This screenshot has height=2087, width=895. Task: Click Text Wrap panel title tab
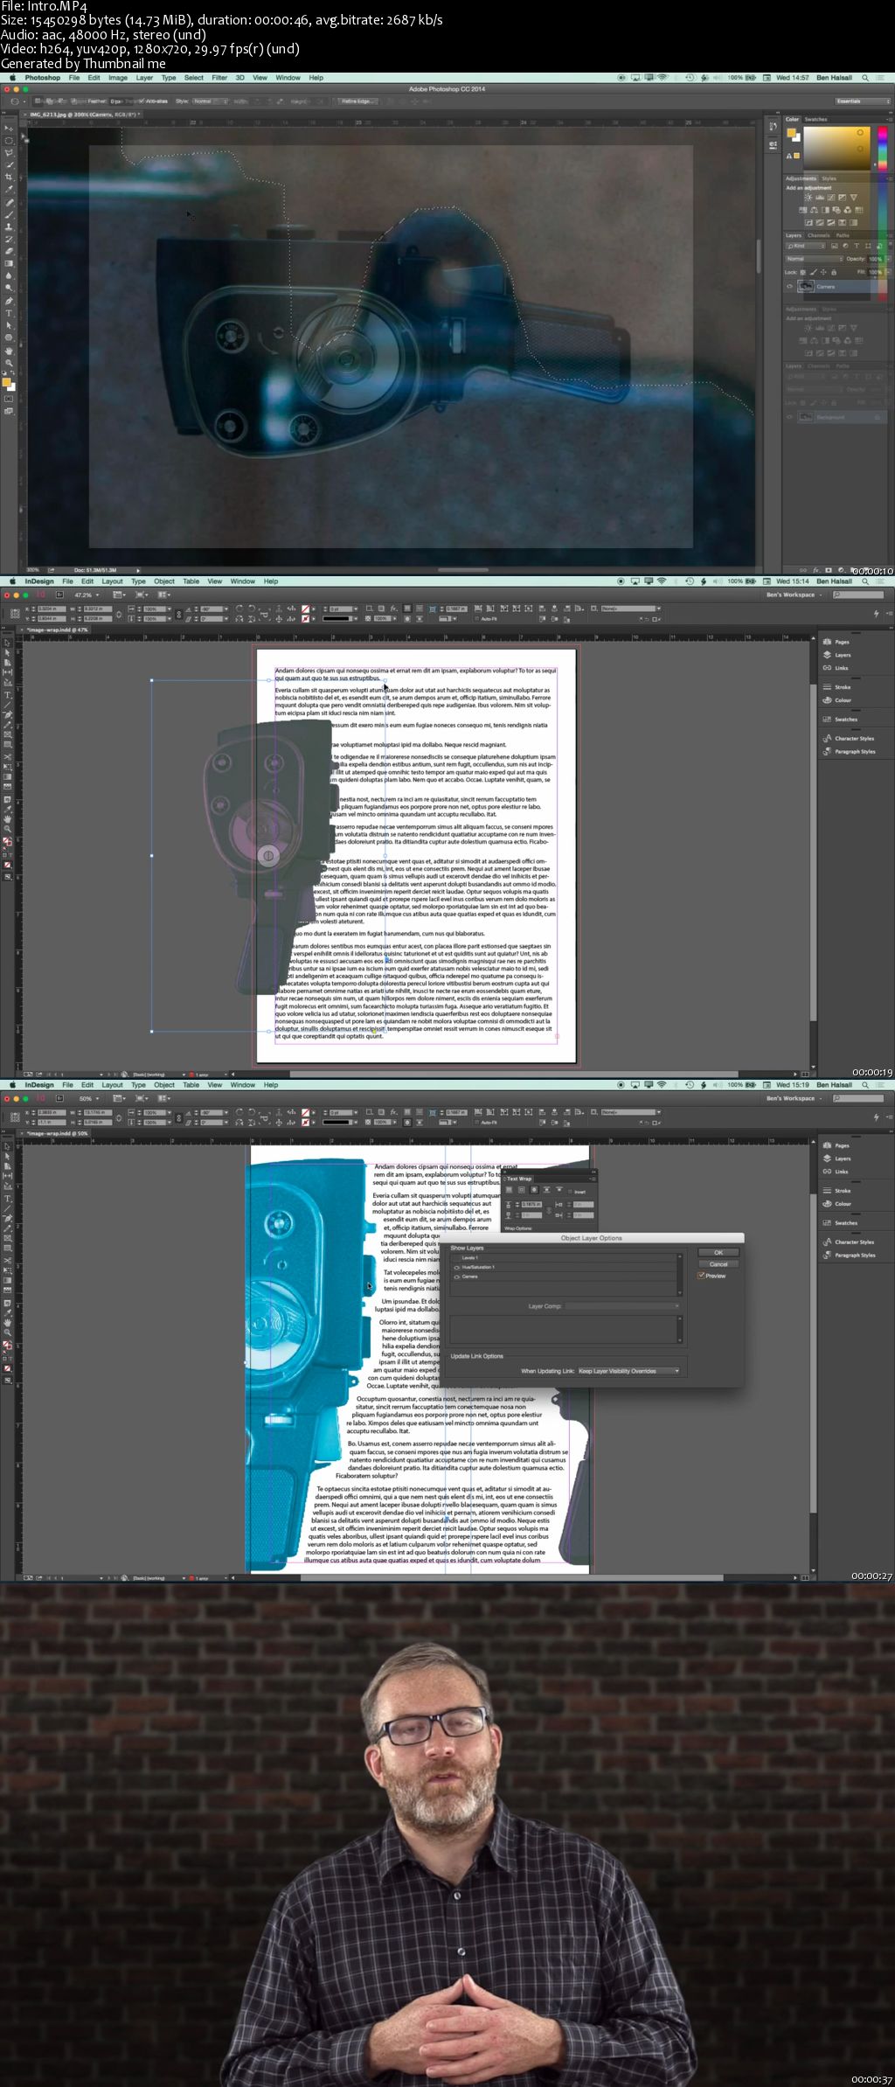519,1179
